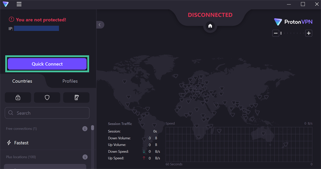
Task: Focus the country Search field
Action: click(x=47, y=113)
